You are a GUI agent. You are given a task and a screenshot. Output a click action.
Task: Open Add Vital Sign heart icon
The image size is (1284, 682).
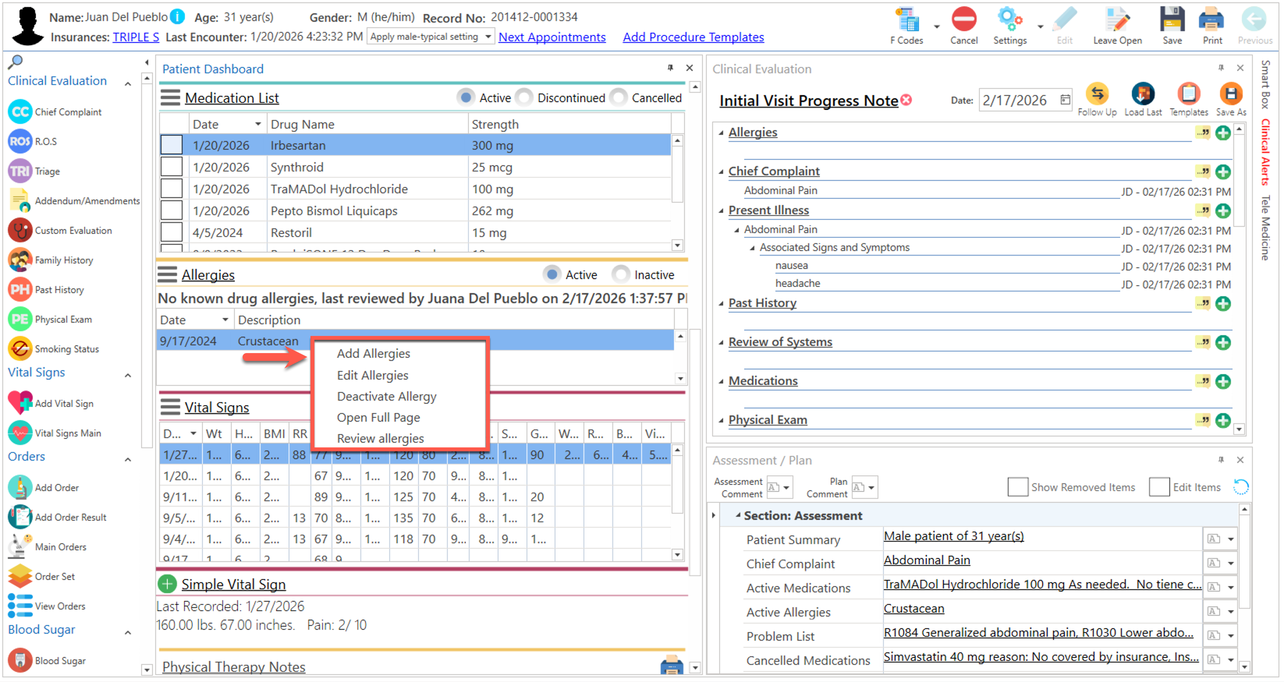[x=20, y=403]
